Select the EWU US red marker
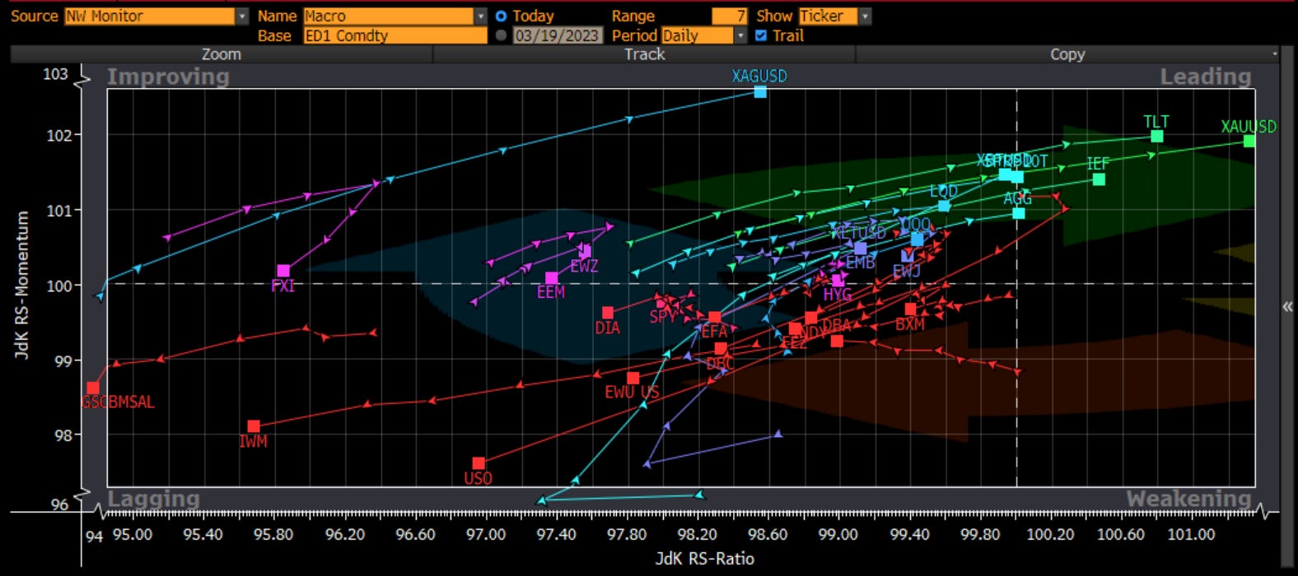The height and width of the screenshot is (576, 1298). coord(633,379)
